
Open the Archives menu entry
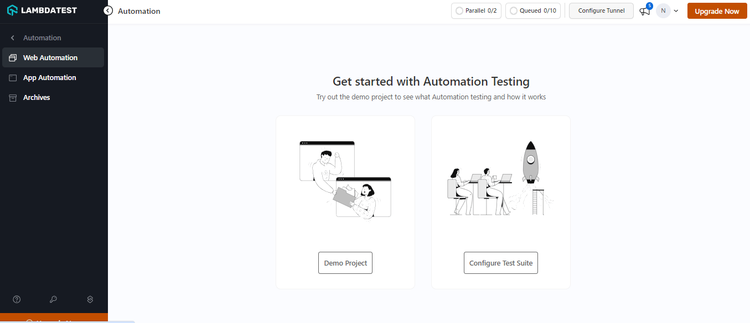(x=37, y=97)
